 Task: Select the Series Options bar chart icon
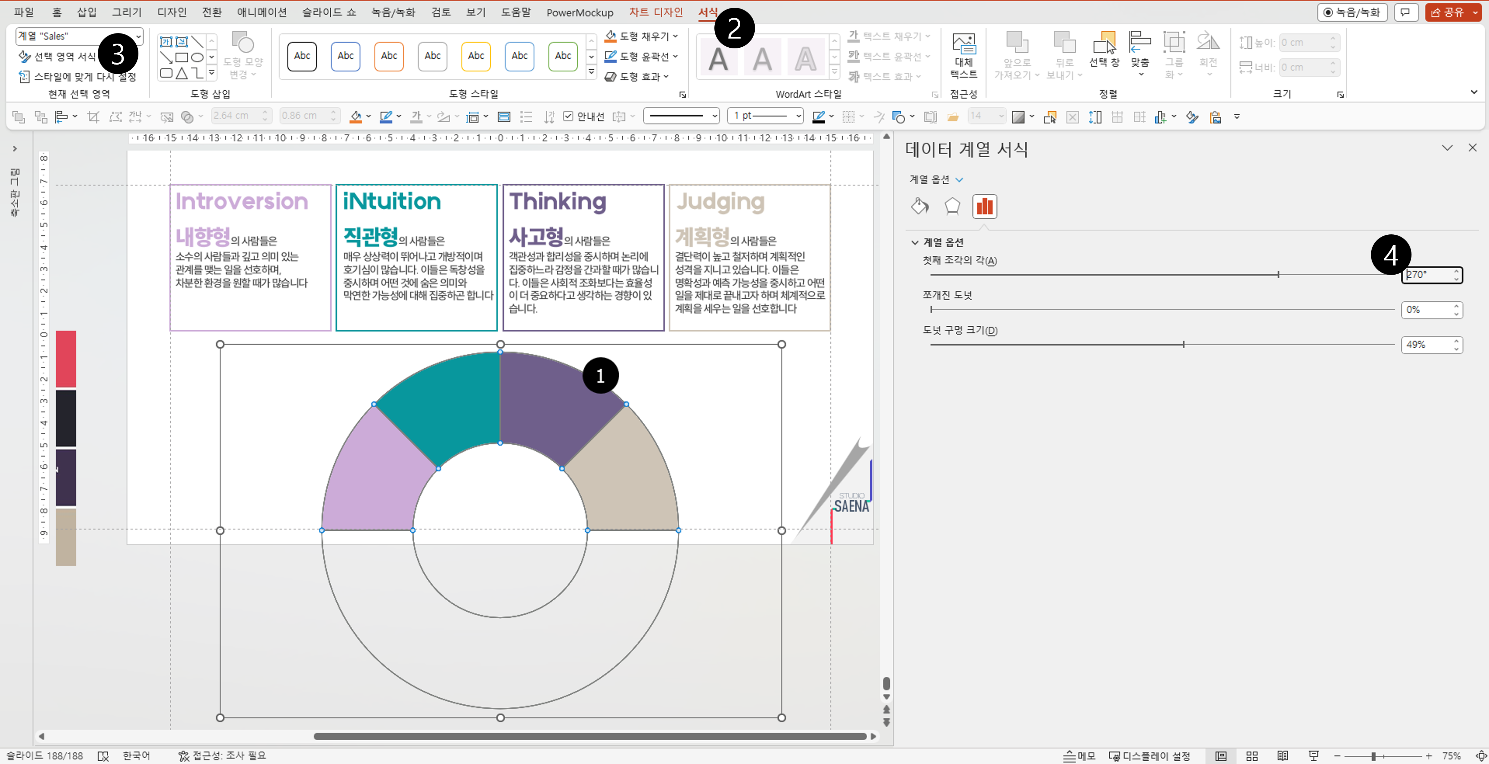pos(984,206)
